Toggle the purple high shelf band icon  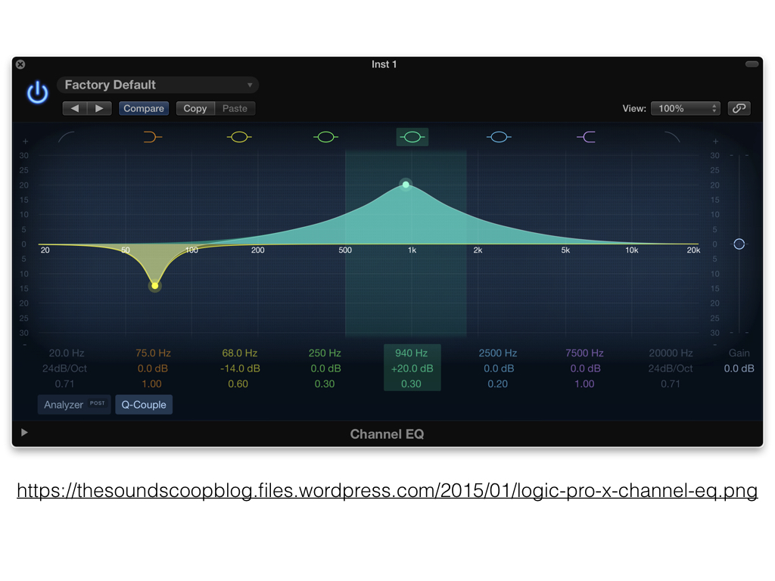(586, 137)
